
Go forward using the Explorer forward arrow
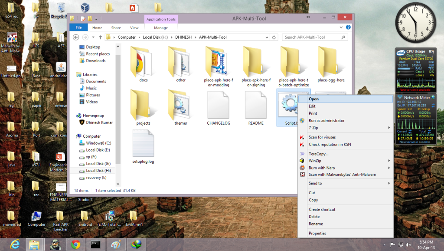(x=85, y=37)
